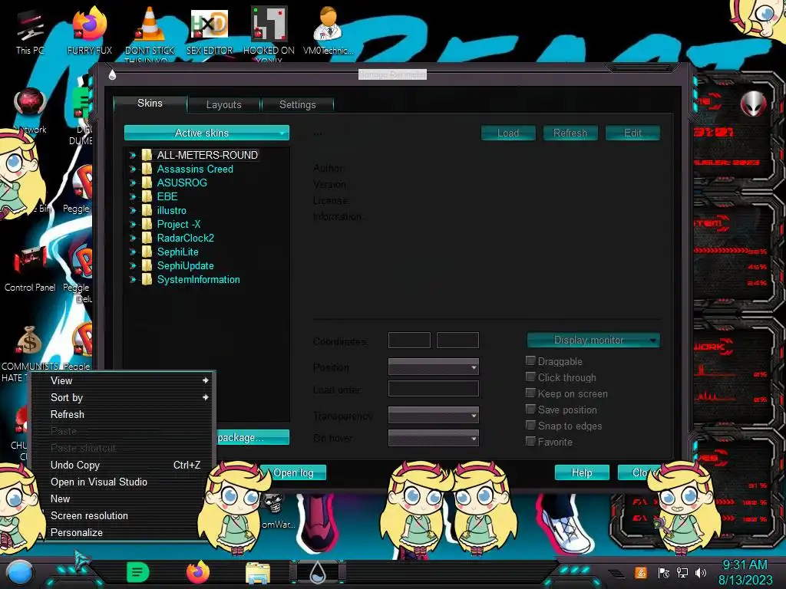Select the SephiLite tree item
The height and width of the screenshot is (589, 786).
tap(178, 252)
